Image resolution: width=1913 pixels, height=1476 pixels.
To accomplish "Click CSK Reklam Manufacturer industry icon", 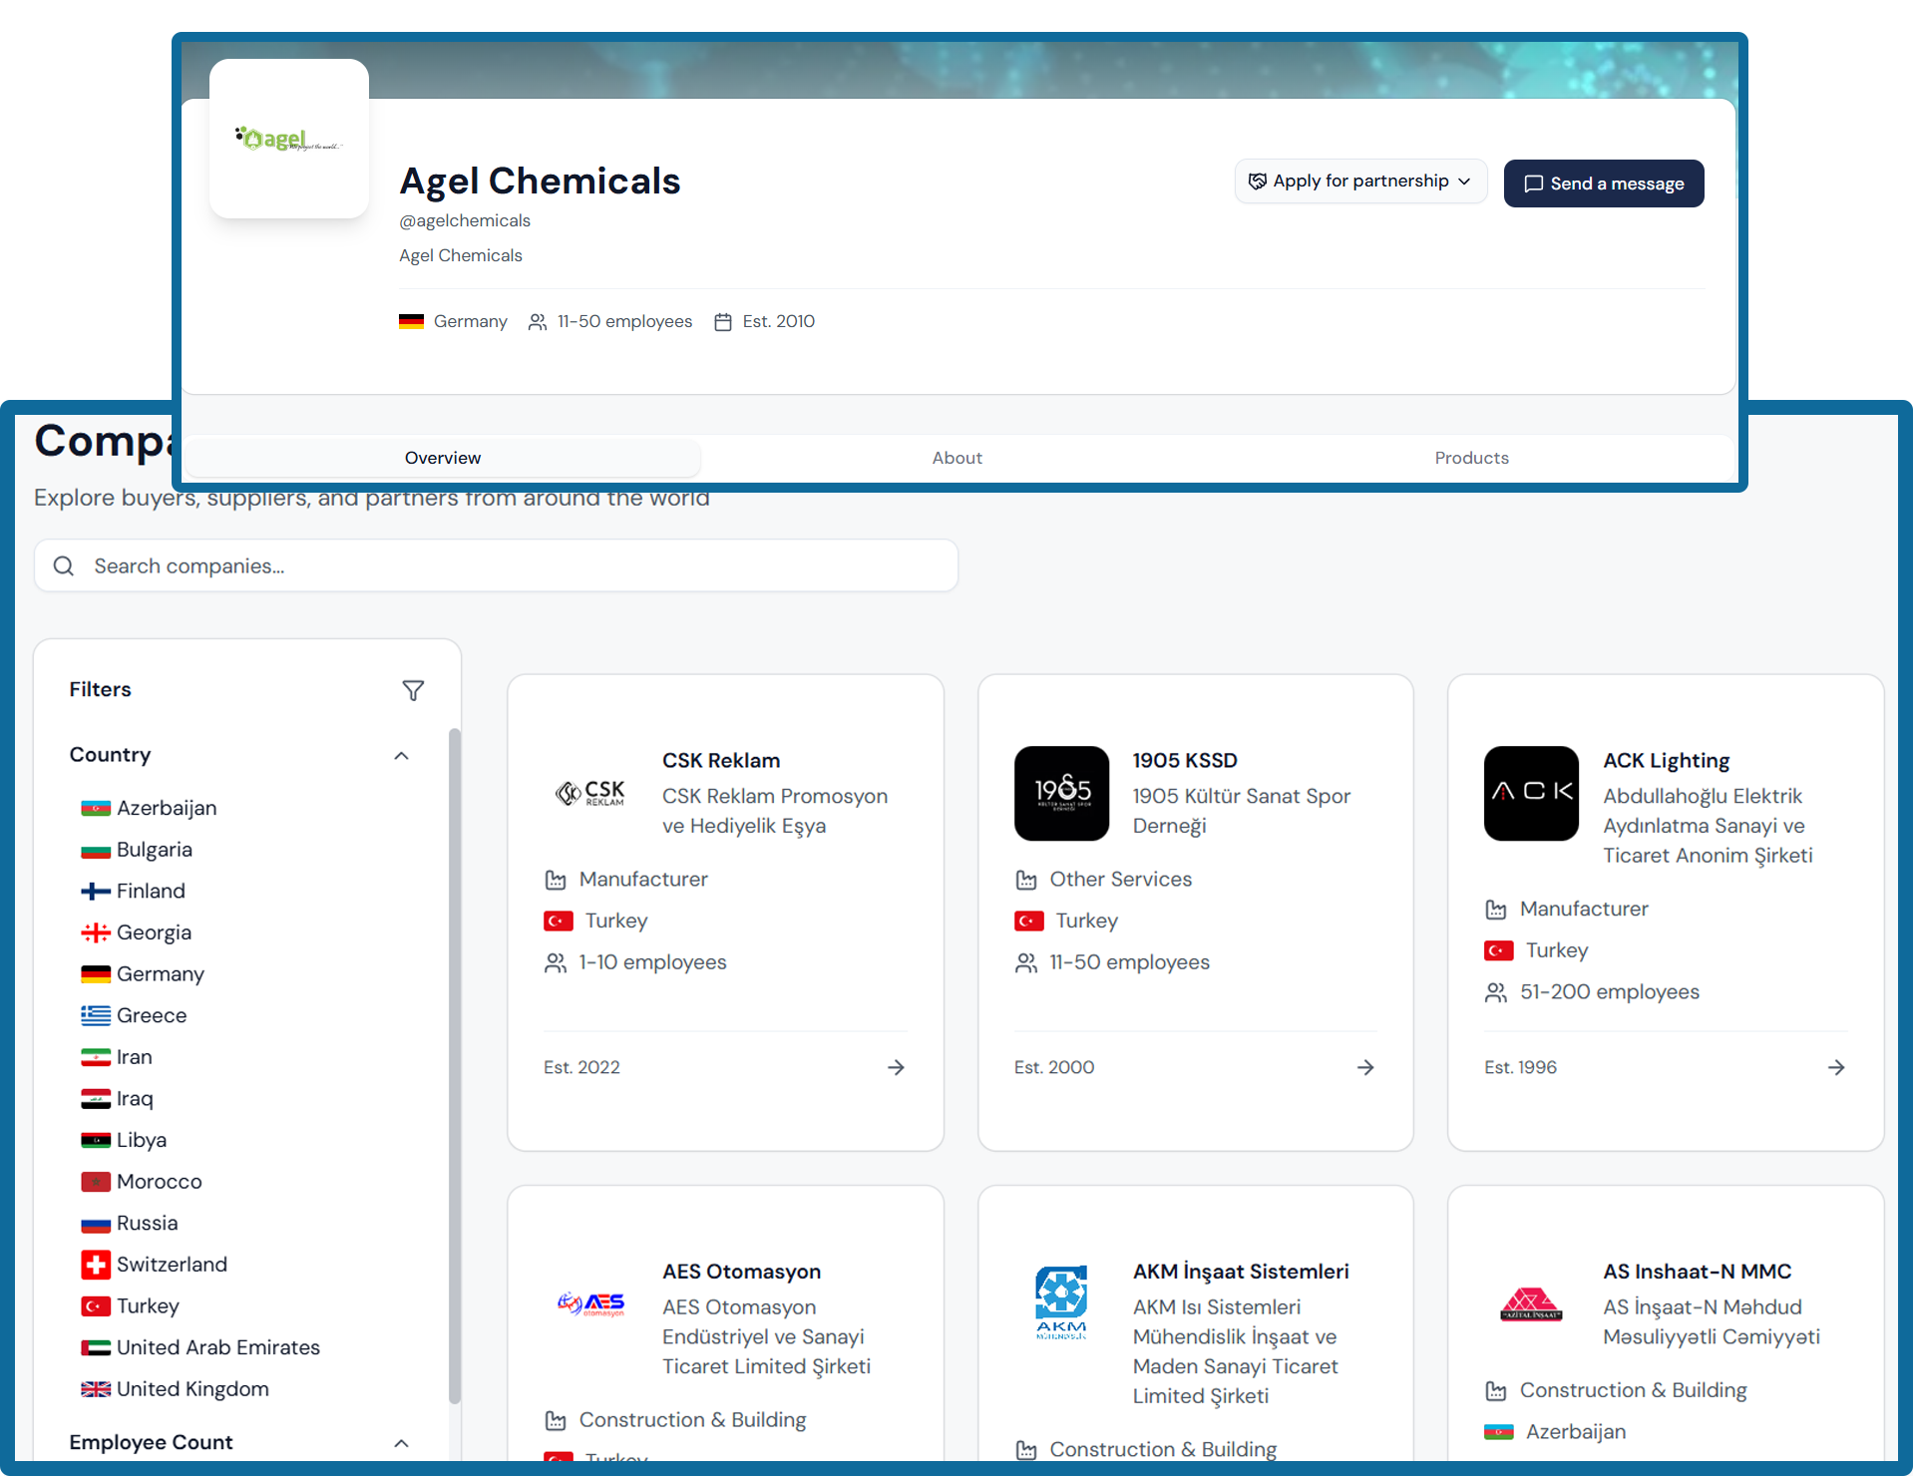I will [556, 880].
